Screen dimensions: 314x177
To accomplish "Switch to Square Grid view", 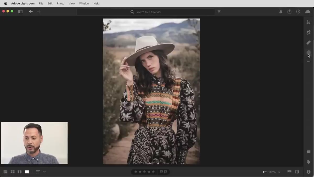I will click(13, 172).
